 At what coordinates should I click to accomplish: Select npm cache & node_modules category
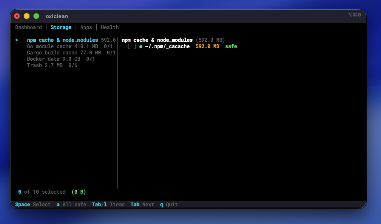65,40
